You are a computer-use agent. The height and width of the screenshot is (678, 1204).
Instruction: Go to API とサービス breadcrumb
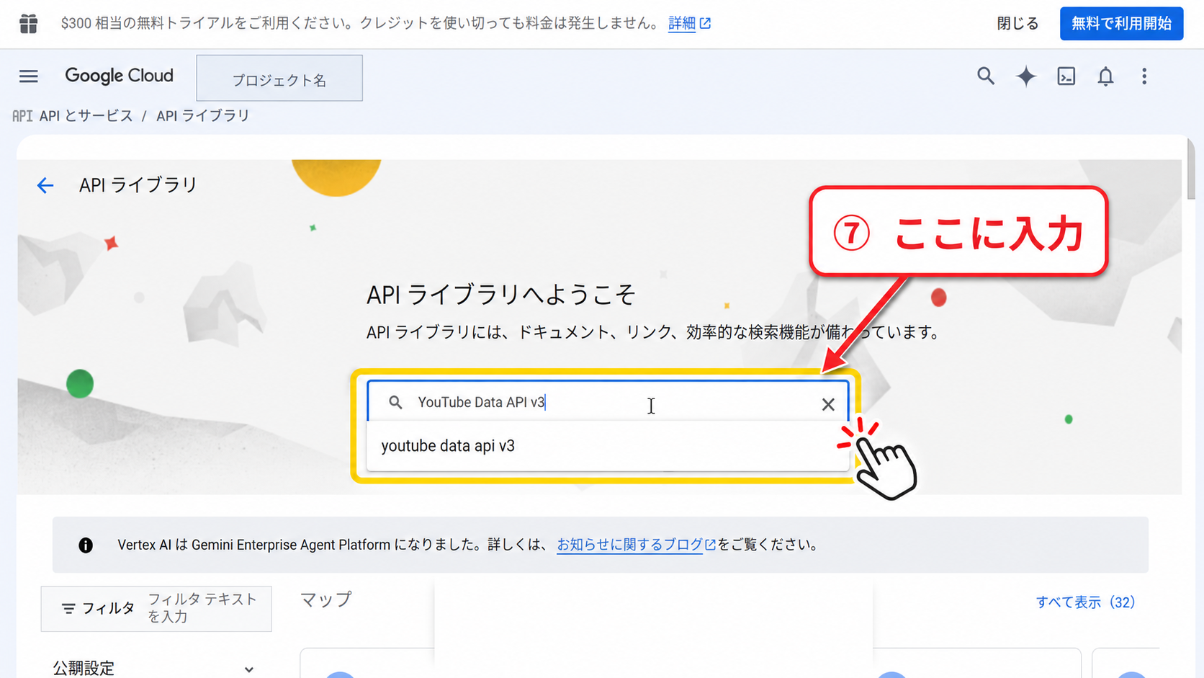coord(86,115)
